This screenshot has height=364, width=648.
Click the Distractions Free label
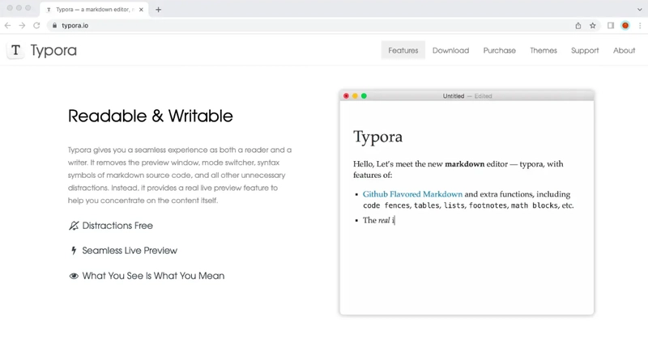(x=117, y=226)
